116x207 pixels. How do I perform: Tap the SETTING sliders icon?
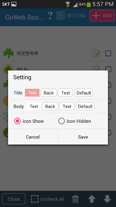(61, 16)
